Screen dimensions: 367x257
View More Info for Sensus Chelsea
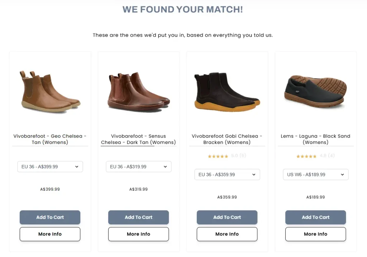(139, 234)
